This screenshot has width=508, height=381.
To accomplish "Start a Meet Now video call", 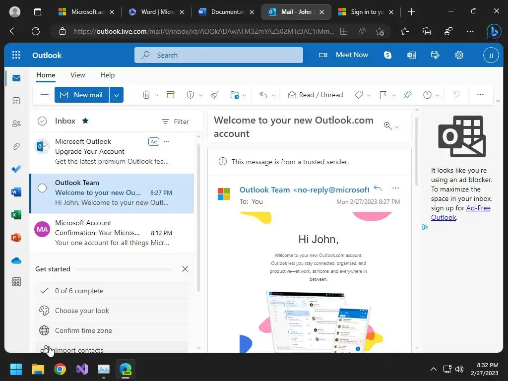I will pyautogui.click(x=343, y=55).
